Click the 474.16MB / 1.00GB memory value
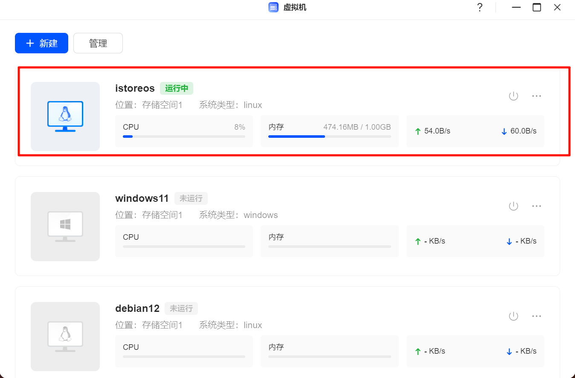This screenshot has width=575, height=378. [357, 127]
